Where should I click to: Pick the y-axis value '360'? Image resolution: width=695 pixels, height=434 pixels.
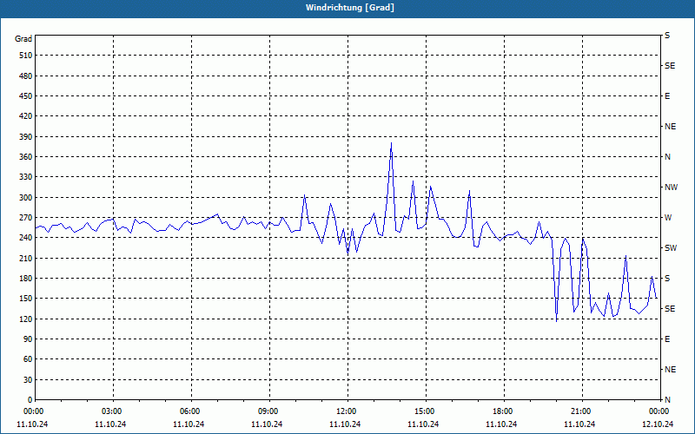coord(26,157)
